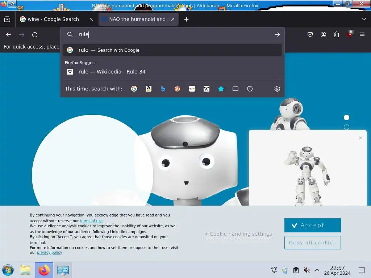371x278 pixels.
Task: Open the Firefox application menu
Action: (362, 34)
